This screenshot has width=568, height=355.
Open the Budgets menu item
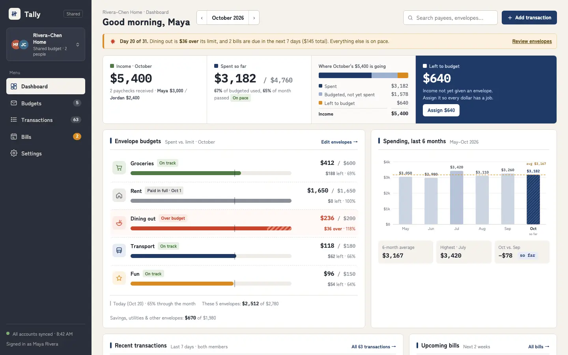[46, 103]
